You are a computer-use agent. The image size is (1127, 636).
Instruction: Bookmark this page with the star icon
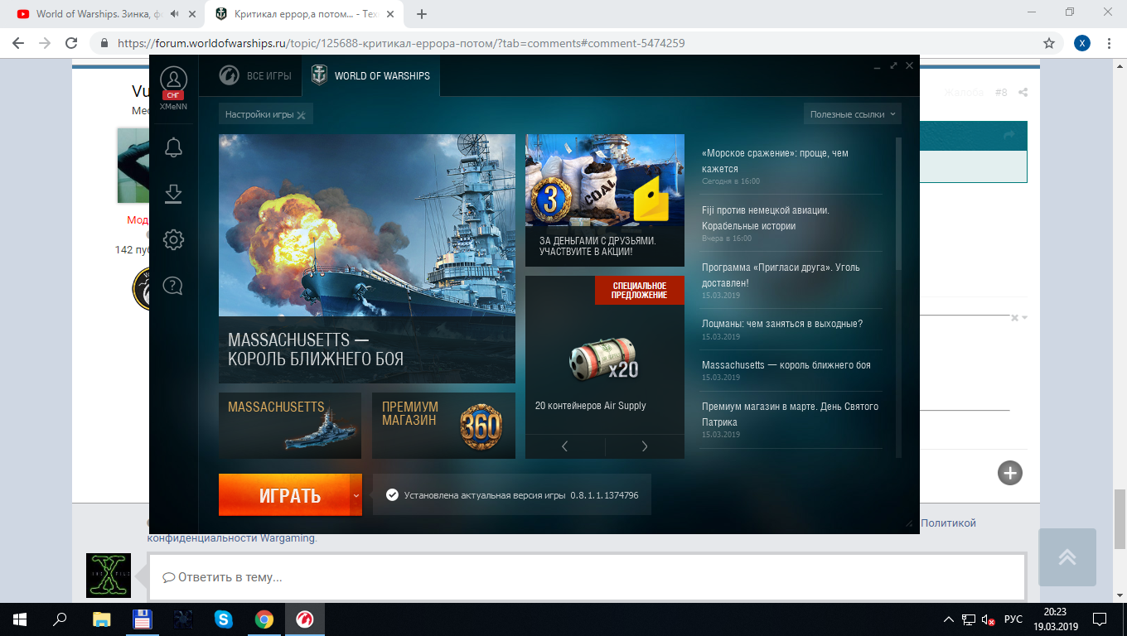tap(1049, 43)
